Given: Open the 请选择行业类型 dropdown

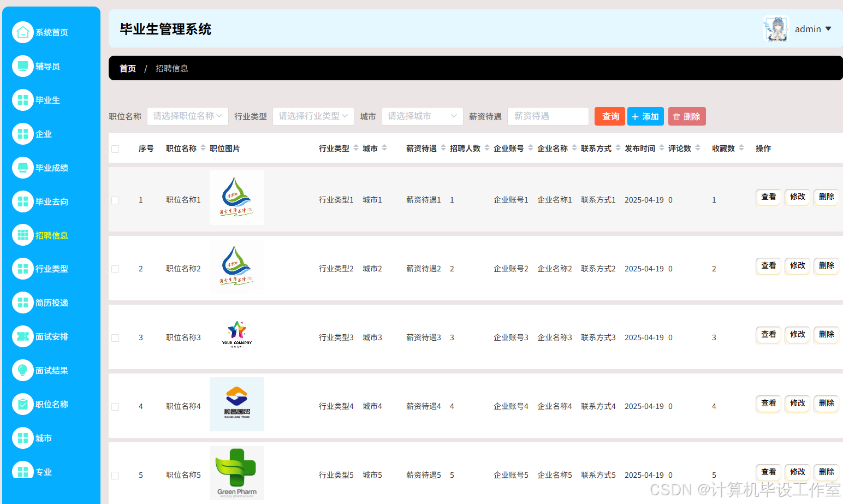Looking at the screenshot, I should (x=313, y=116).
